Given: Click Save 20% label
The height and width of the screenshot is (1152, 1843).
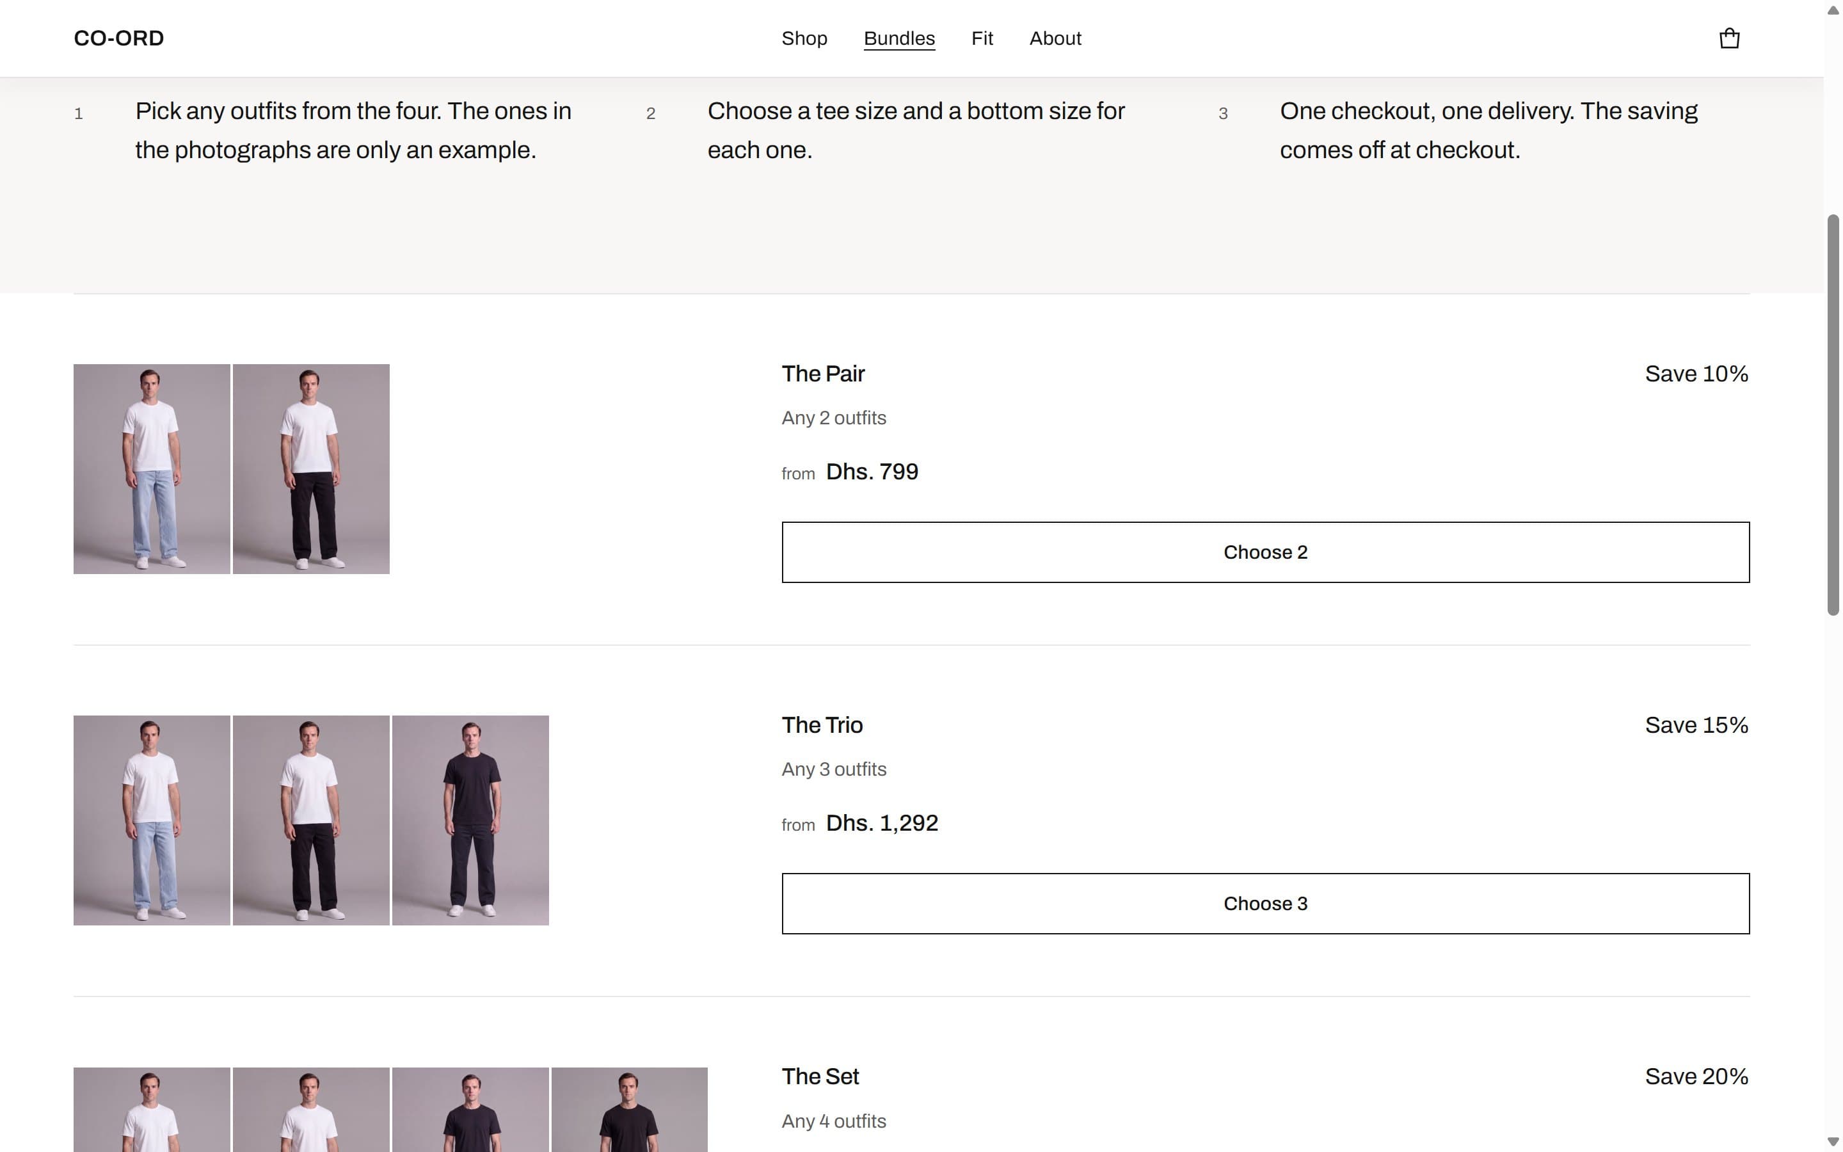Looking at the screenshot, I should tap(1696, 1076).
